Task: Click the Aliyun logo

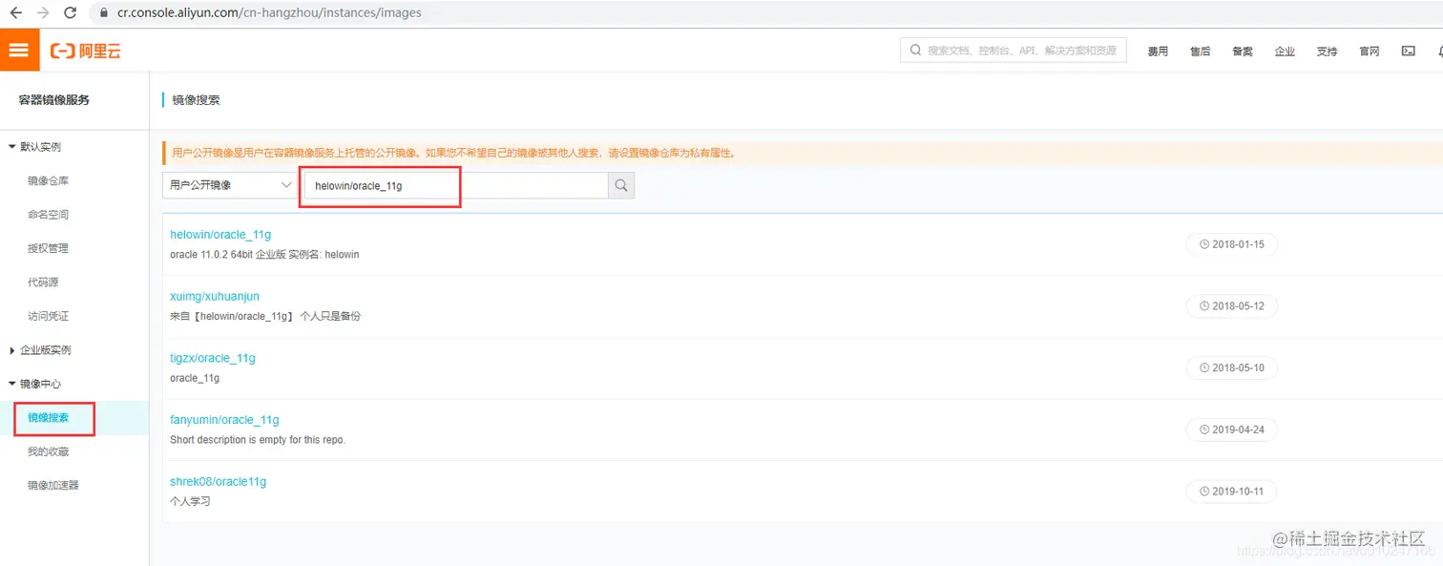Action: [86, 51]
